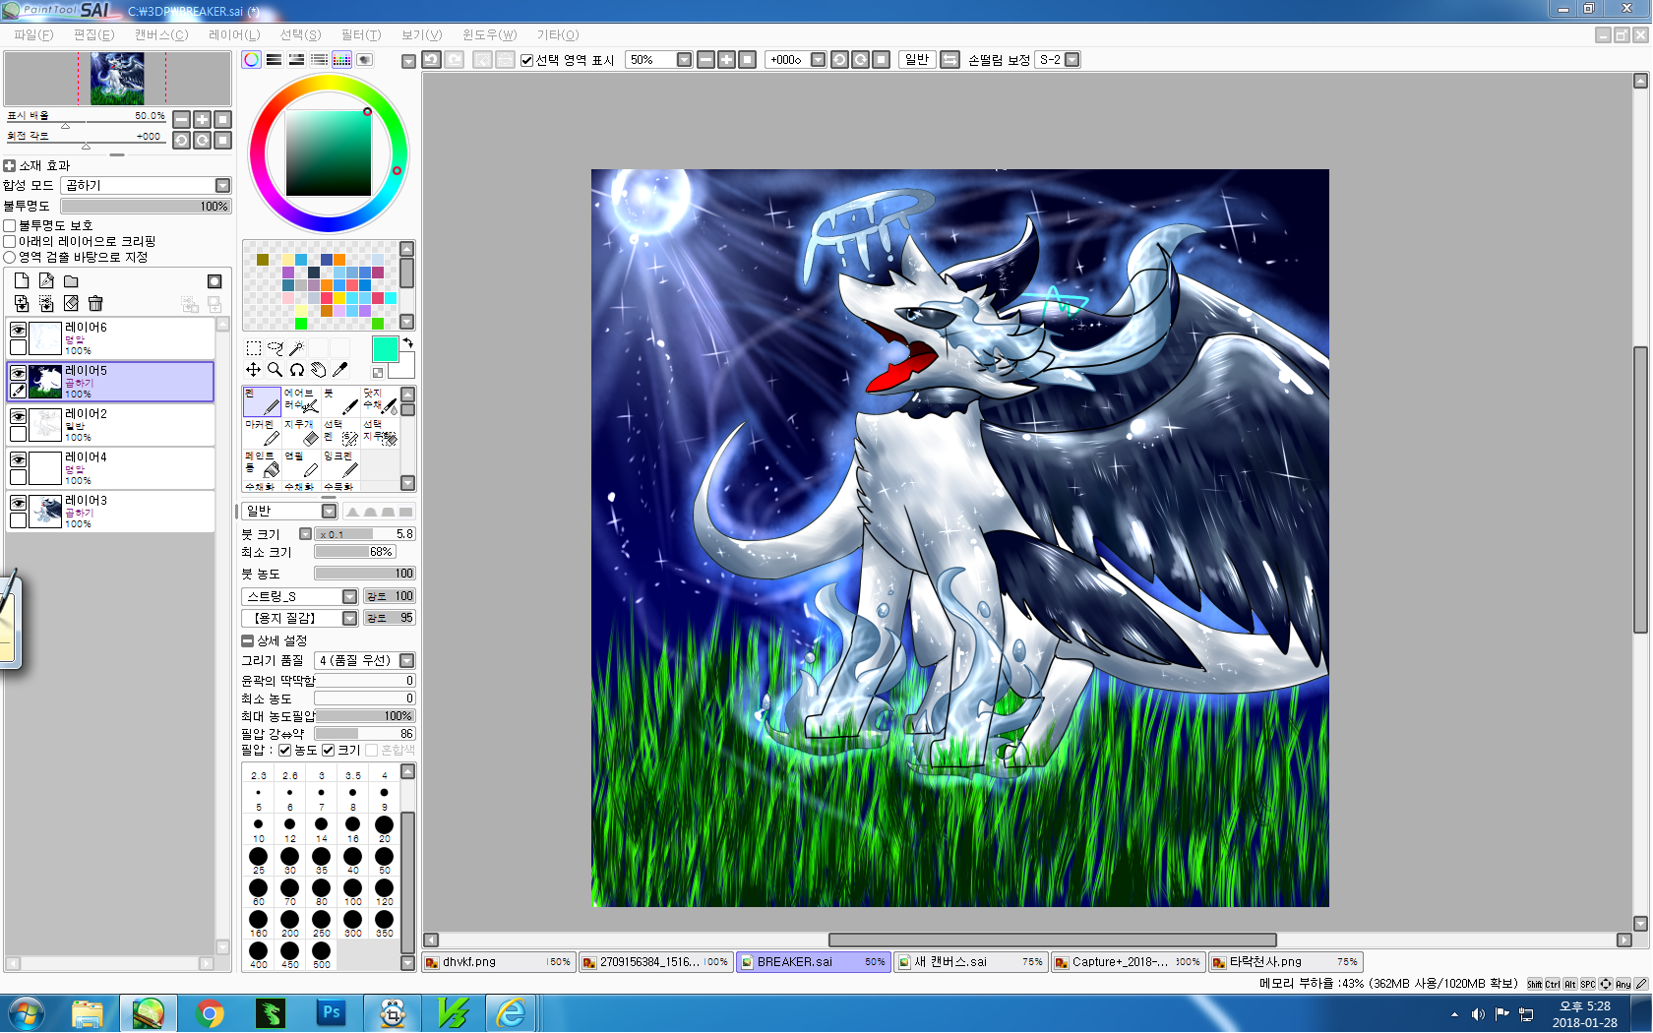Image resolution: width=1653 pixels, height=1033 pixels.
Task: Select the layer 레이어2 row
Action: pos(110,426)
